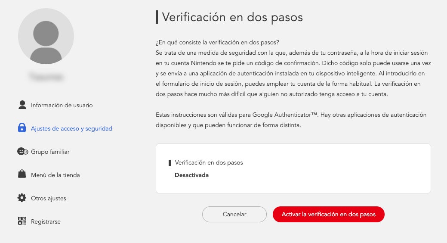Click the user silhouette icon beside Información de usuario

[22, 105]
